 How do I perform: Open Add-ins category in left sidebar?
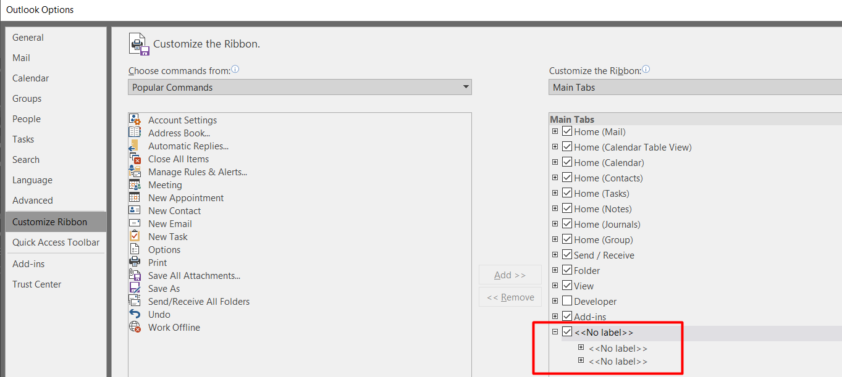pyautogui.click(x=56, y=264)
